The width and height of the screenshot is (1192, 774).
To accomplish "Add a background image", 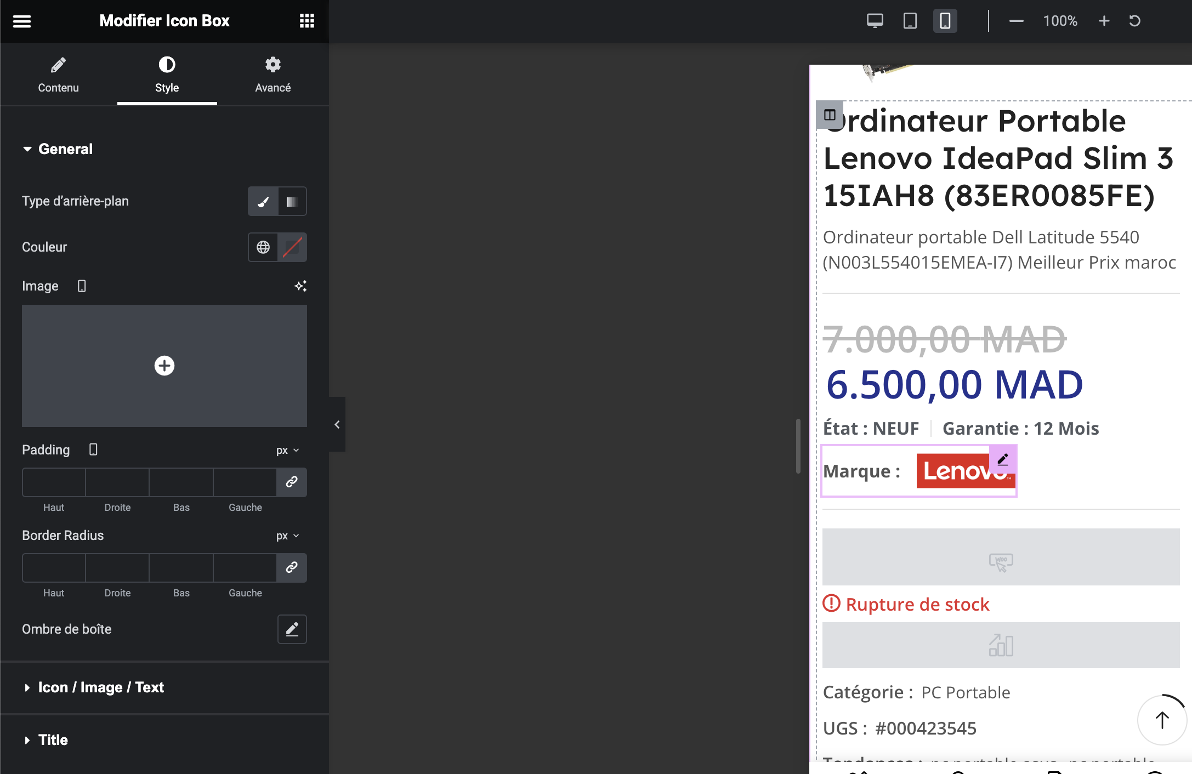I will [x=164, y=366].
